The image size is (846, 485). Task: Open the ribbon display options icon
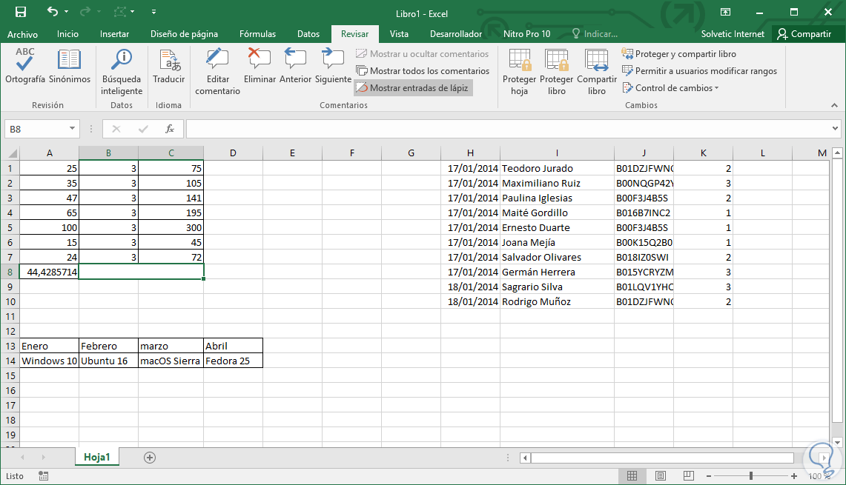click(725, 12)
